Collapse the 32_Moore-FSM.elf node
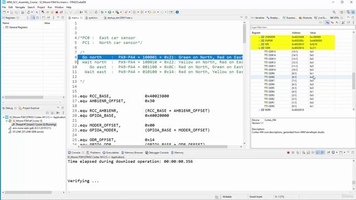This screenshot has height=200, width=356. click(x=7, y=121)
